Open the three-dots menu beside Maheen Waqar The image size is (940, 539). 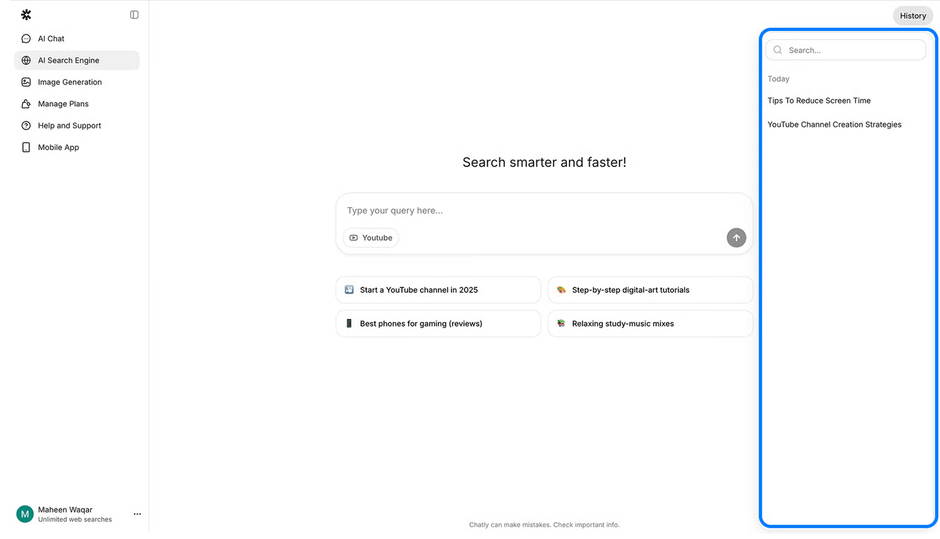137,514
